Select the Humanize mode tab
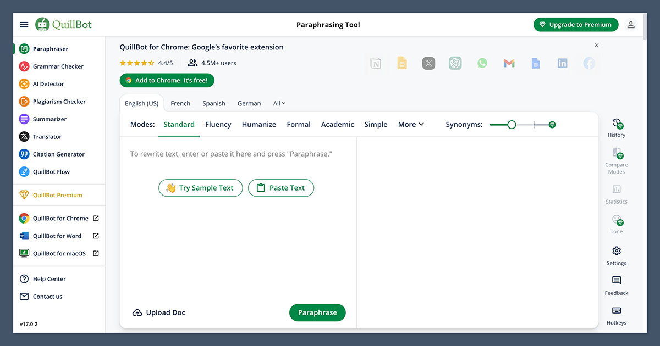This screenshot has height=346, width=660. click(258, 125)
